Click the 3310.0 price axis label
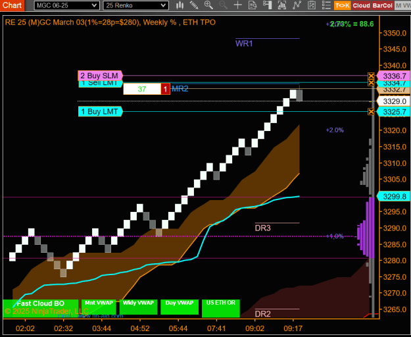 (x=395, y=163)
